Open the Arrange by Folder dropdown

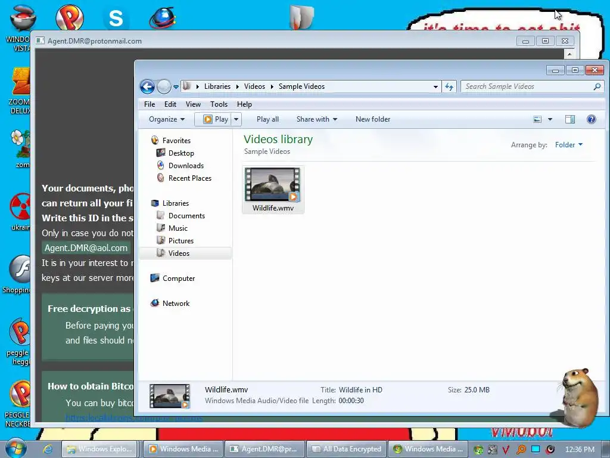[x=569, y=145]
